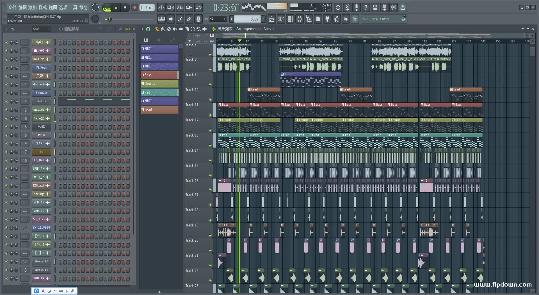The image size is (539, 295).
Task: Click the Nexus channel button
Action: [x=42, y=101]
